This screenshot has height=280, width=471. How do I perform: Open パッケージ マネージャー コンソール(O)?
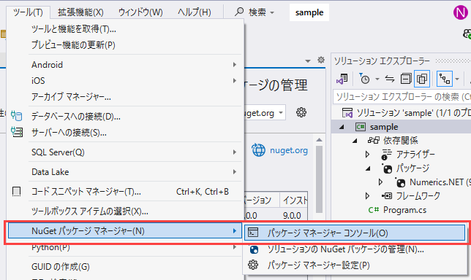click(355, 233)
